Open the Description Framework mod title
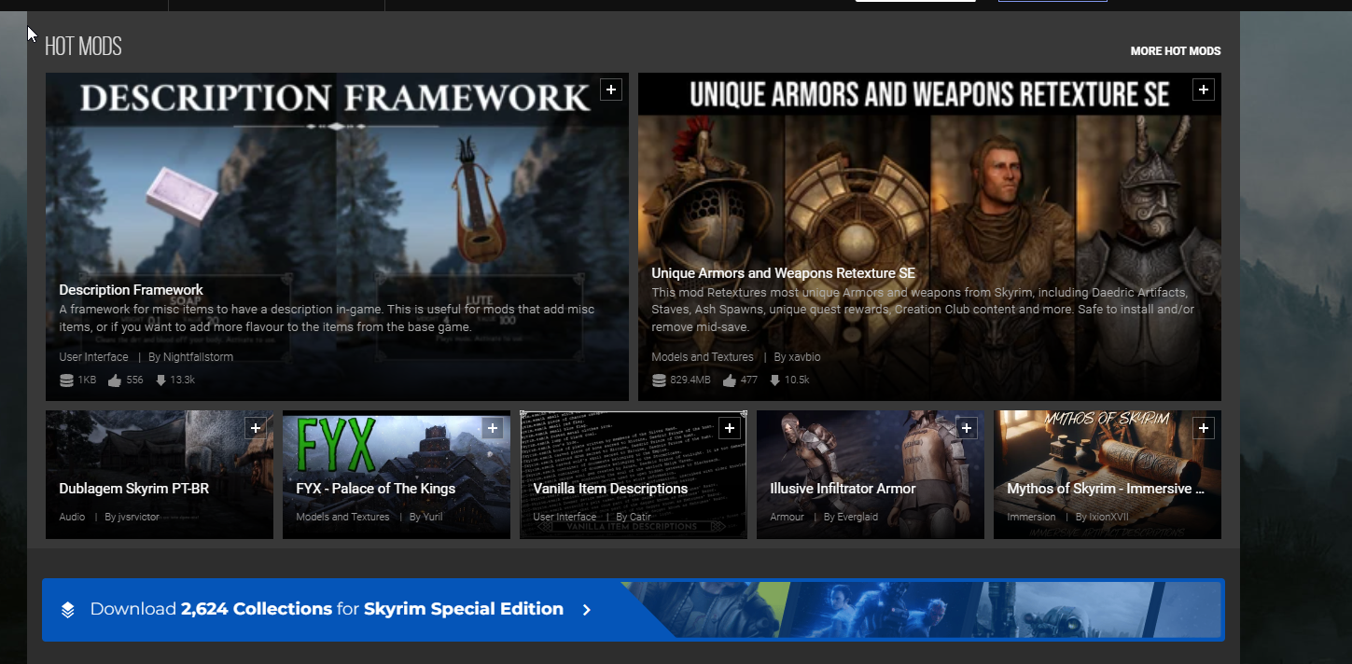The image size is (1352, 664). (x=131, y=290)
